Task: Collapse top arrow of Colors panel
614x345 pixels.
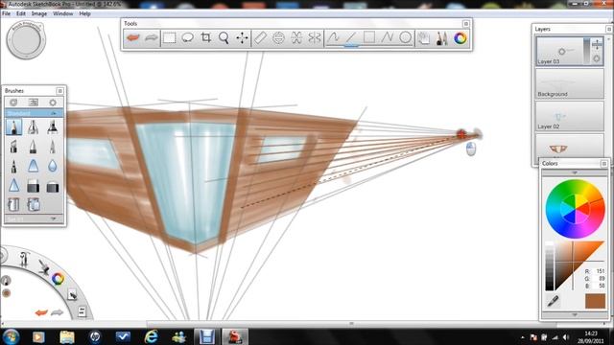Action: click(575, 172)
